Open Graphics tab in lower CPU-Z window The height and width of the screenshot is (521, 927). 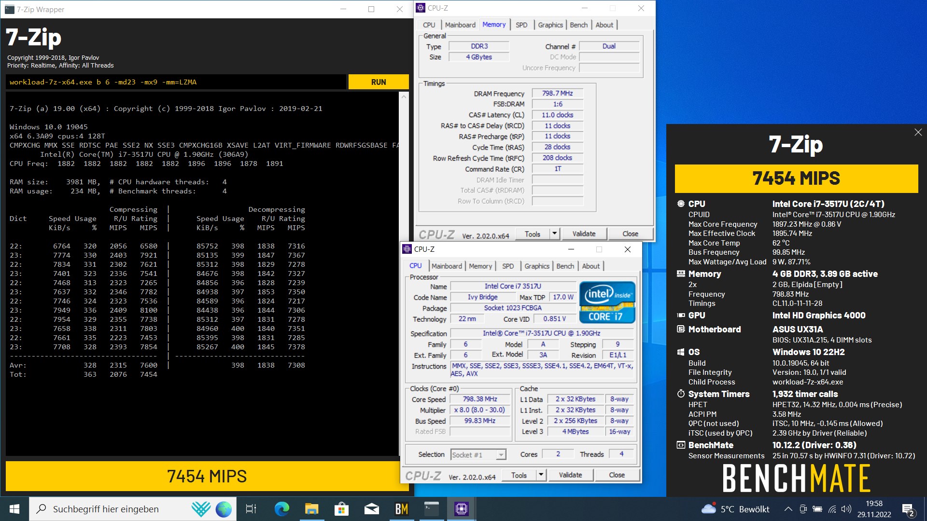pyautogui.click(x=537, y=266)
